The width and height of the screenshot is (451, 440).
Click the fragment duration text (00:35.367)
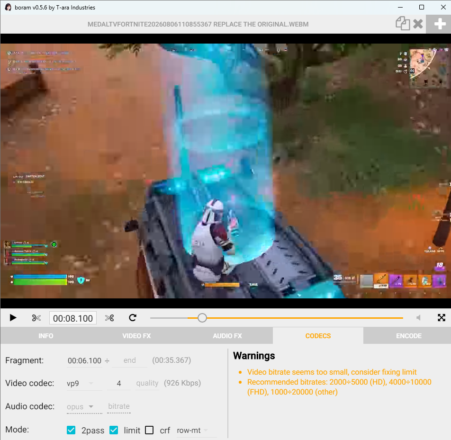point(171,360)
